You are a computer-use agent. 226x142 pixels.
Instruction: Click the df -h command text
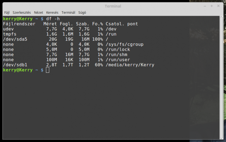click(53, 19)
